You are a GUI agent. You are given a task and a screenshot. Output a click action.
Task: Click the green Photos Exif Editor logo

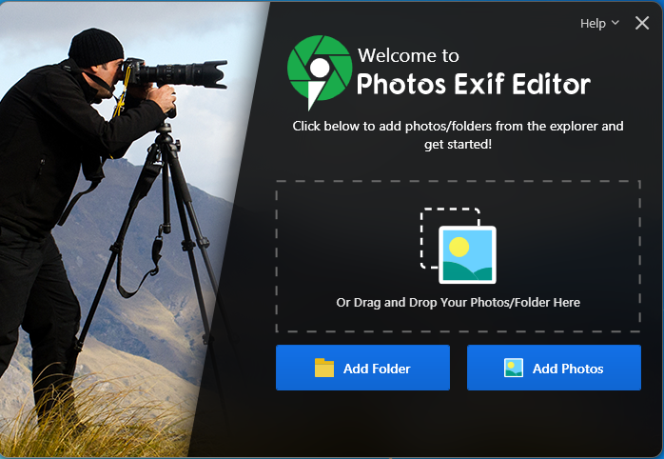point(320,72)
